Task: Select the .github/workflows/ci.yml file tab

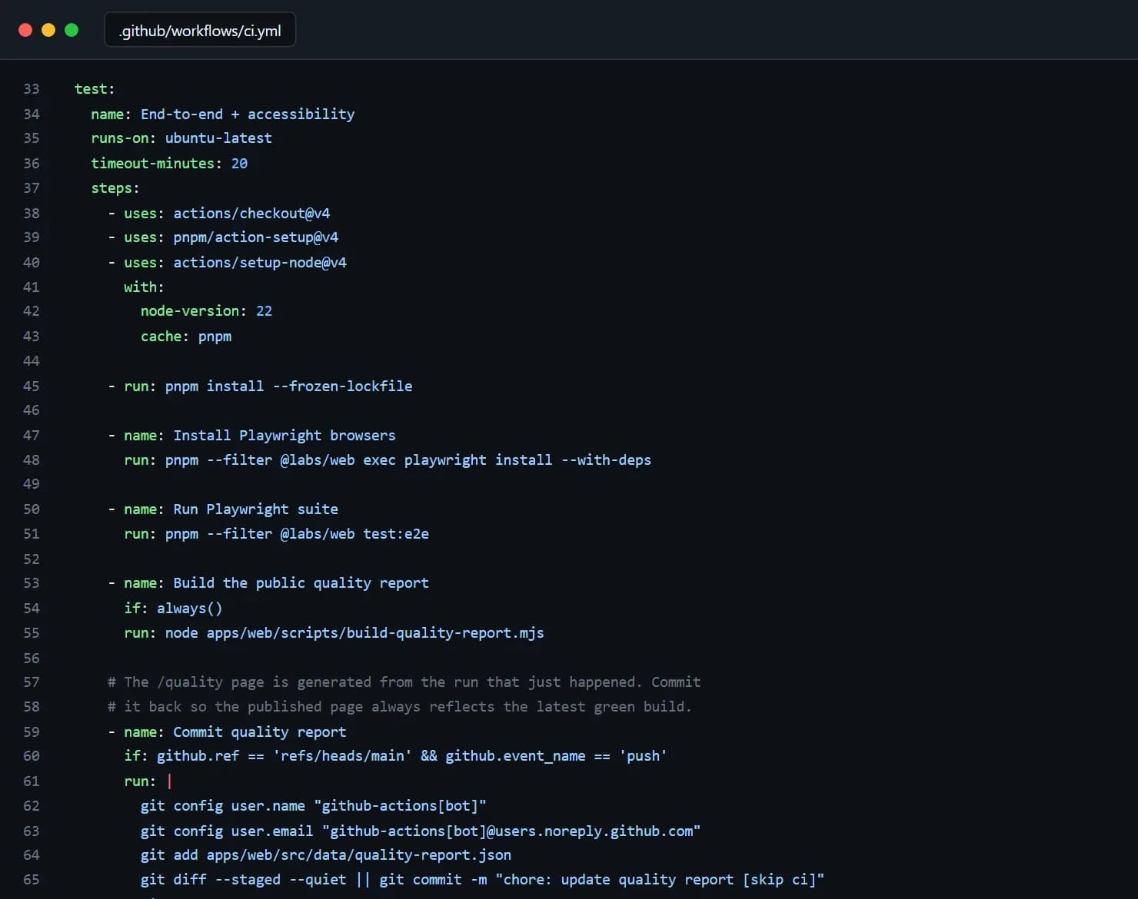Action: (x=200, y=30)
